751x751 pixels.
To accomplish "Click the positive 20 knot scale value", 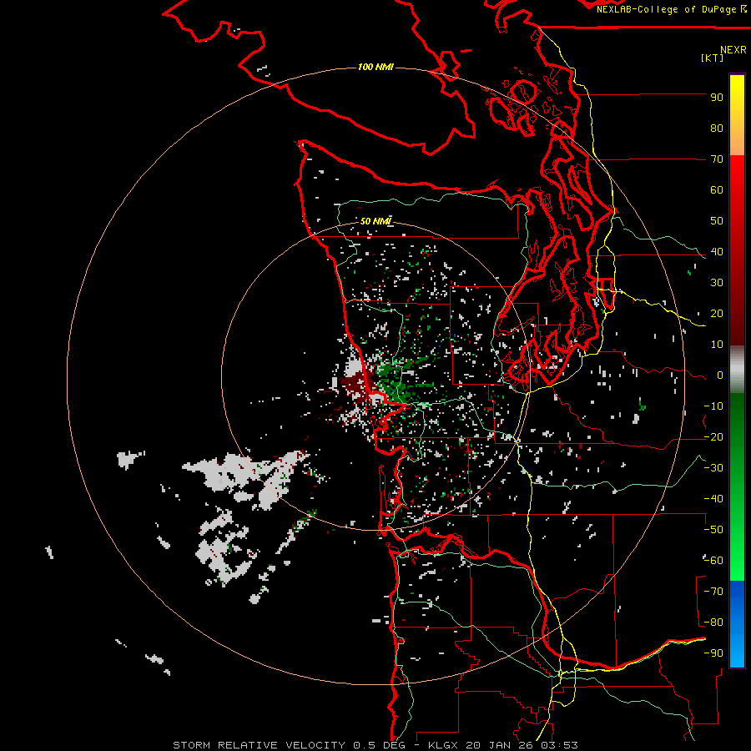I will click(x=717, y=314).
